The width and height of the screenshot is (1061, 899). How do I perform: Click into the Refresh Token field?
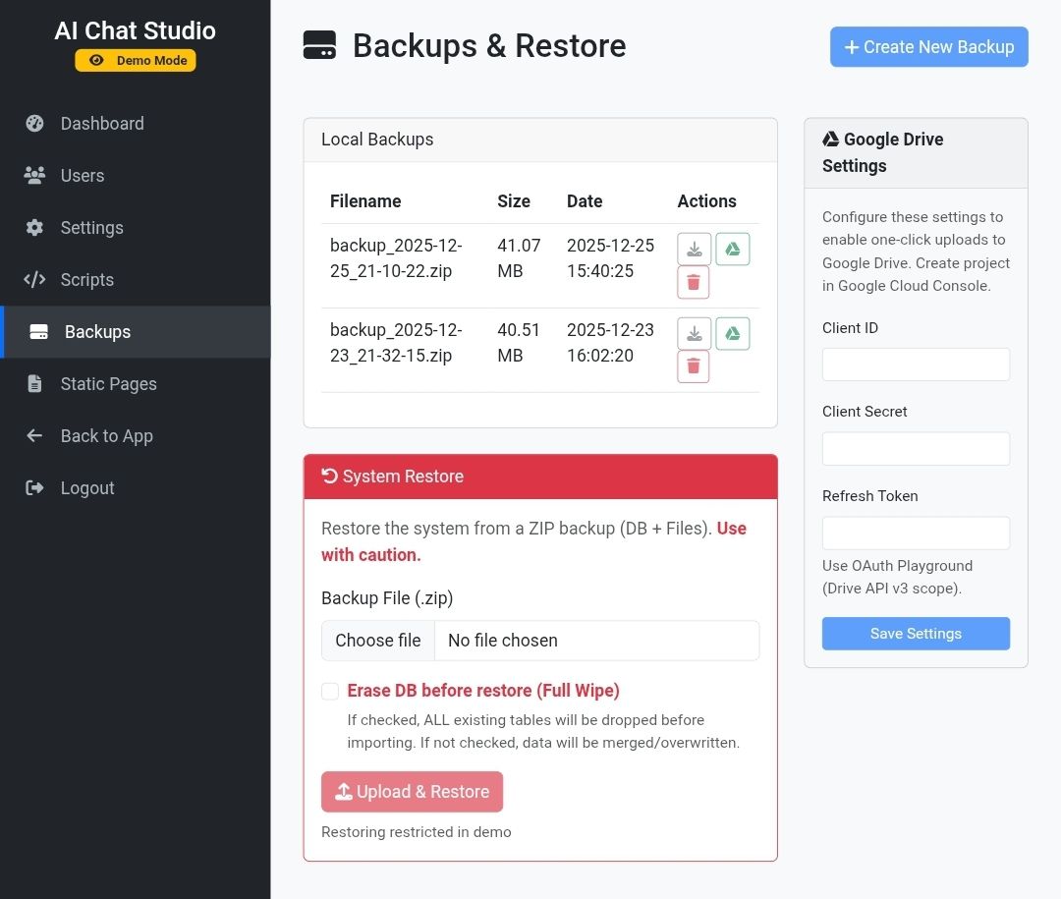[916, 534]
